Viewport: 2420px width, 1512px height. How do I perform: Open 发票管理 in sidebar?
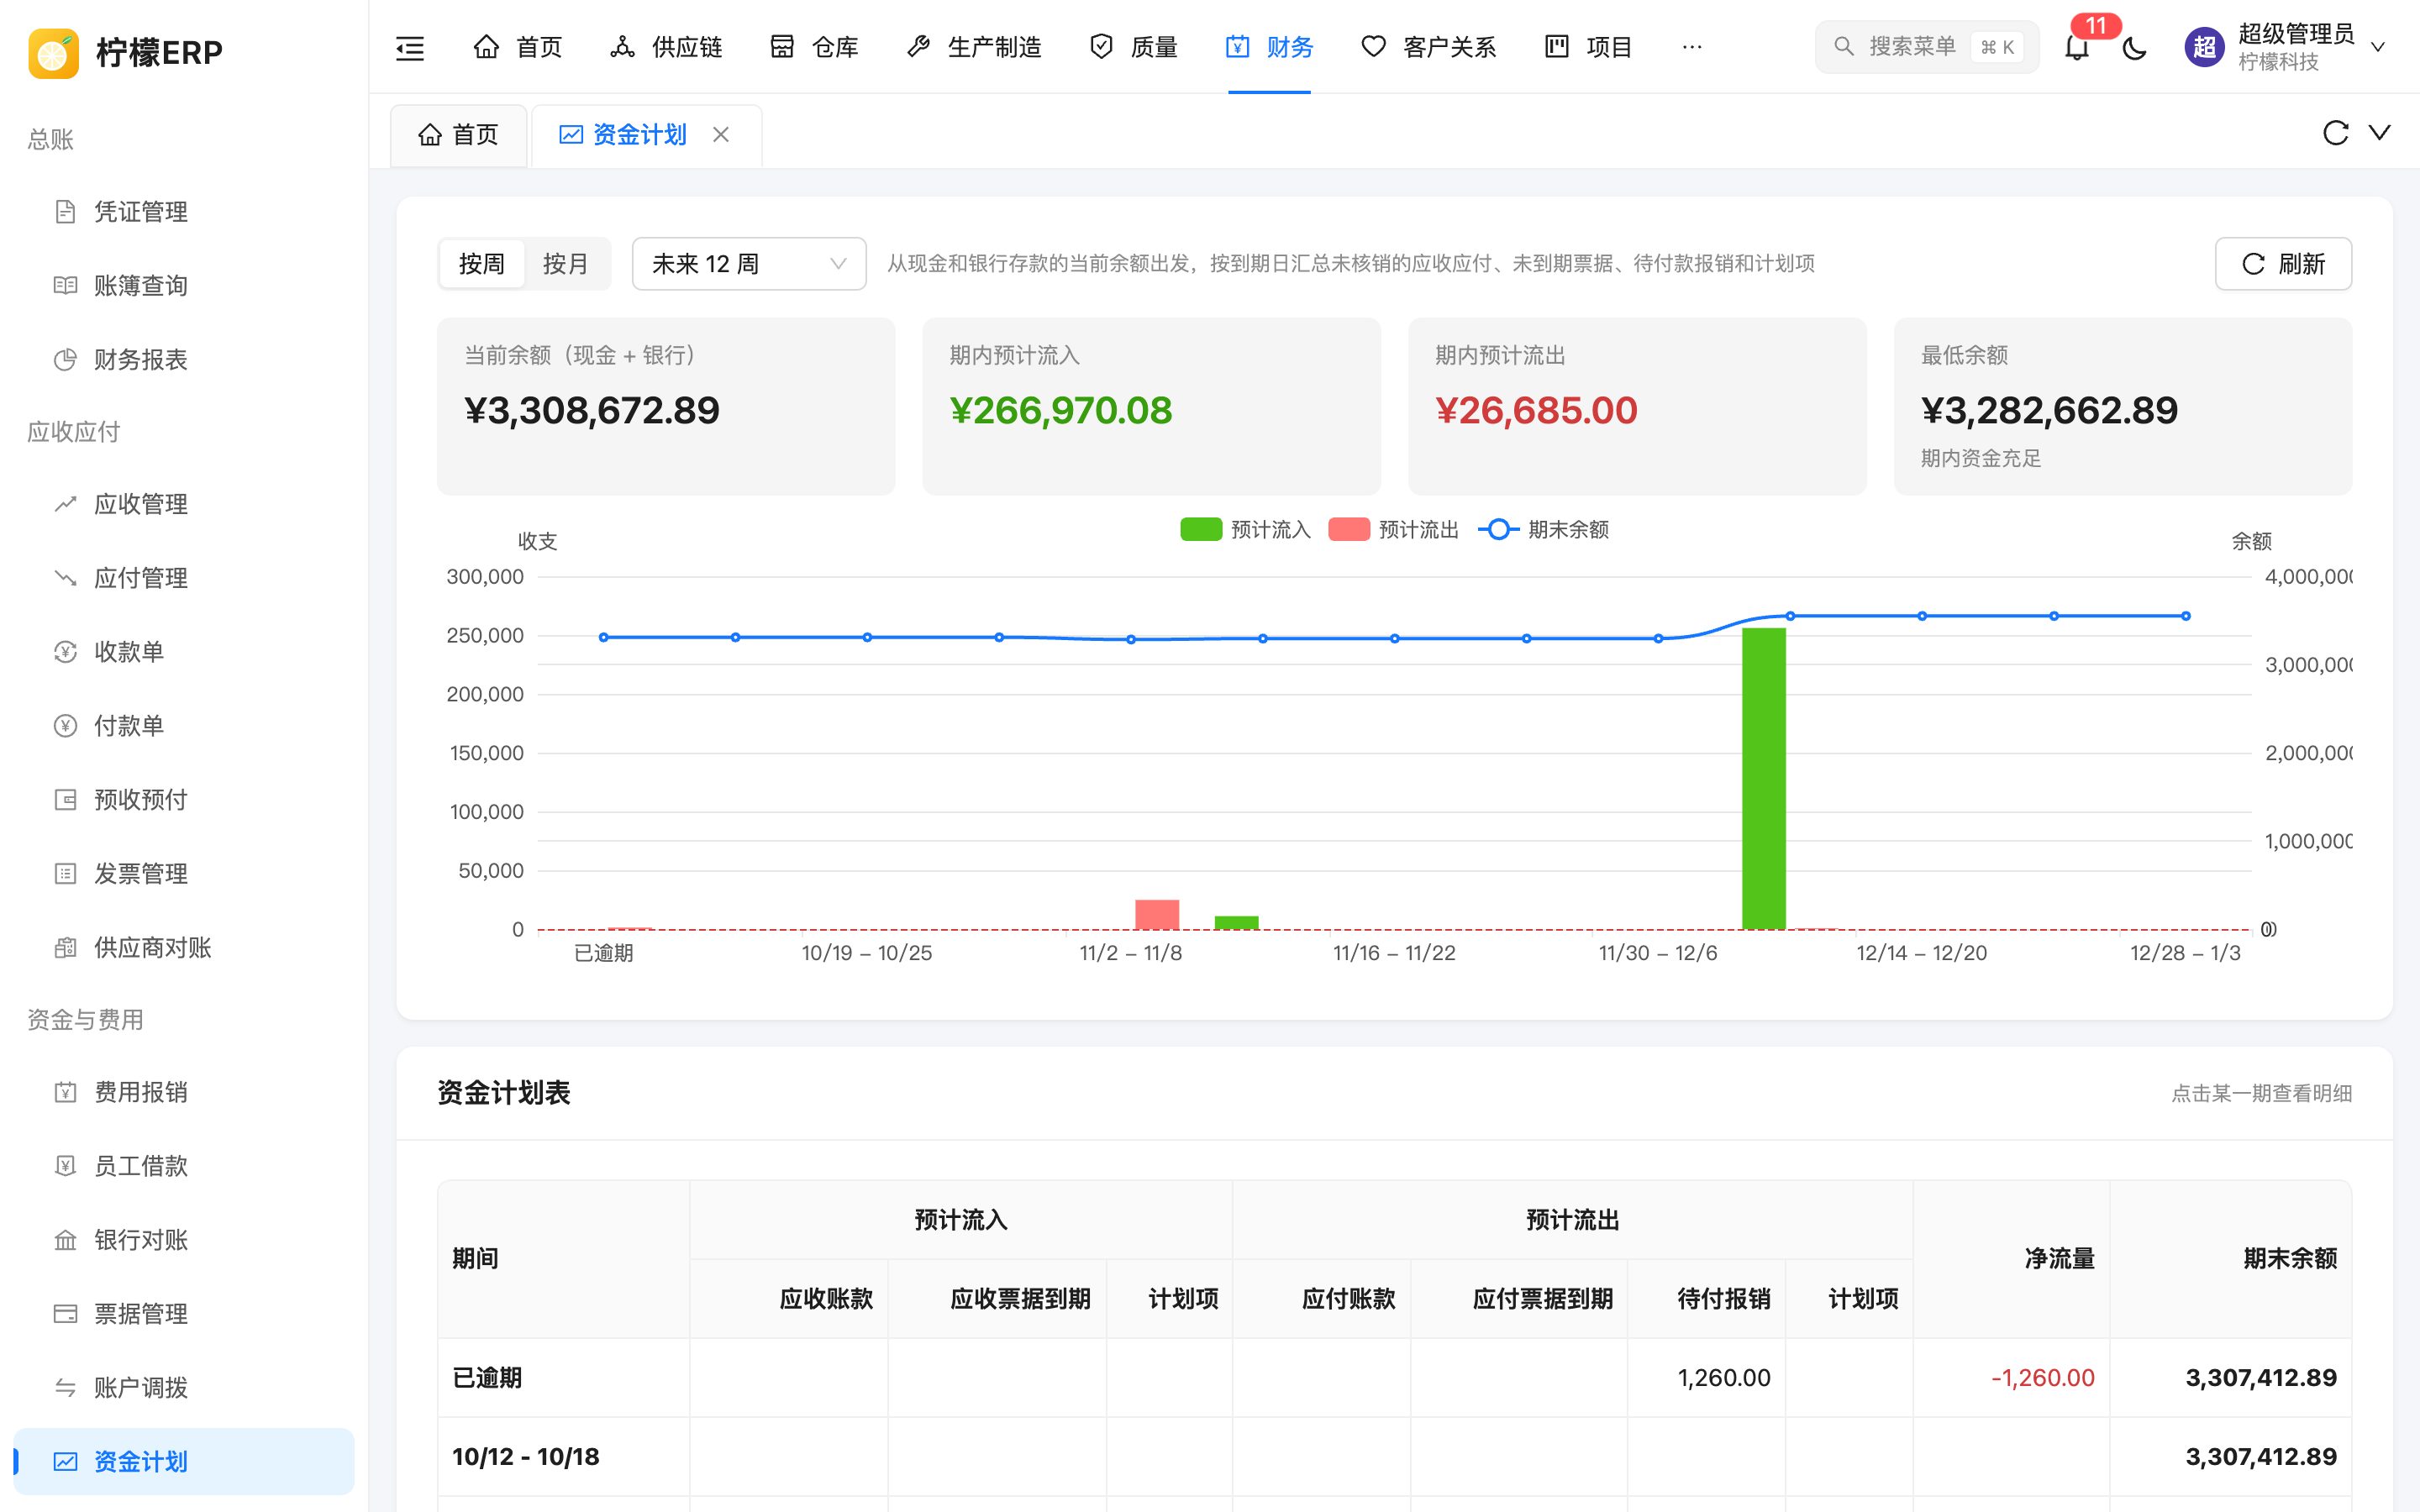coord(184,874)
